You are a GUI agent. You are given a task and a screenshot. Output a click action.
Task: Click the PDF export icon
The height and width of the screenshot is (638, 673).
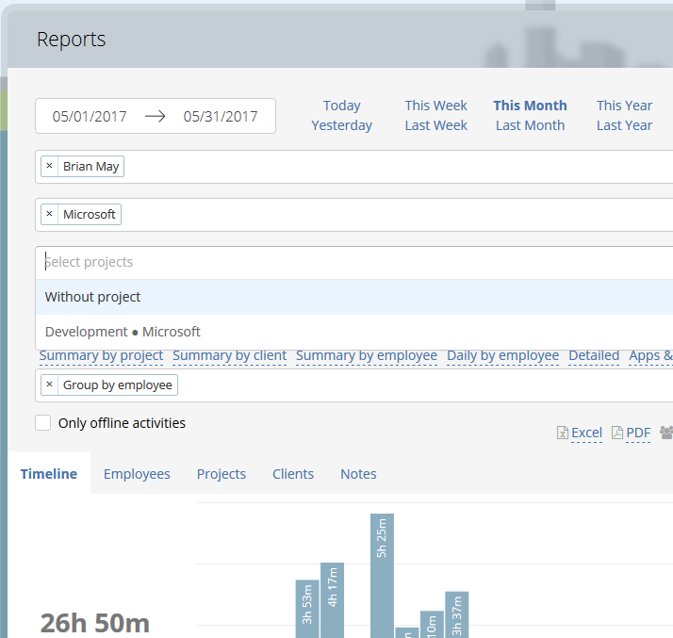click(617, 433)
